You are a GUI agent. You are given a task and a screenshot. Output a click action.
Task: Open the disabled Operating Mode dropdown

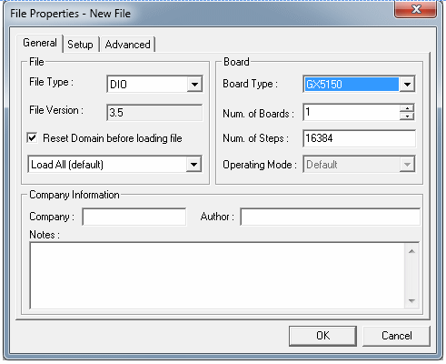click(359, 165)
